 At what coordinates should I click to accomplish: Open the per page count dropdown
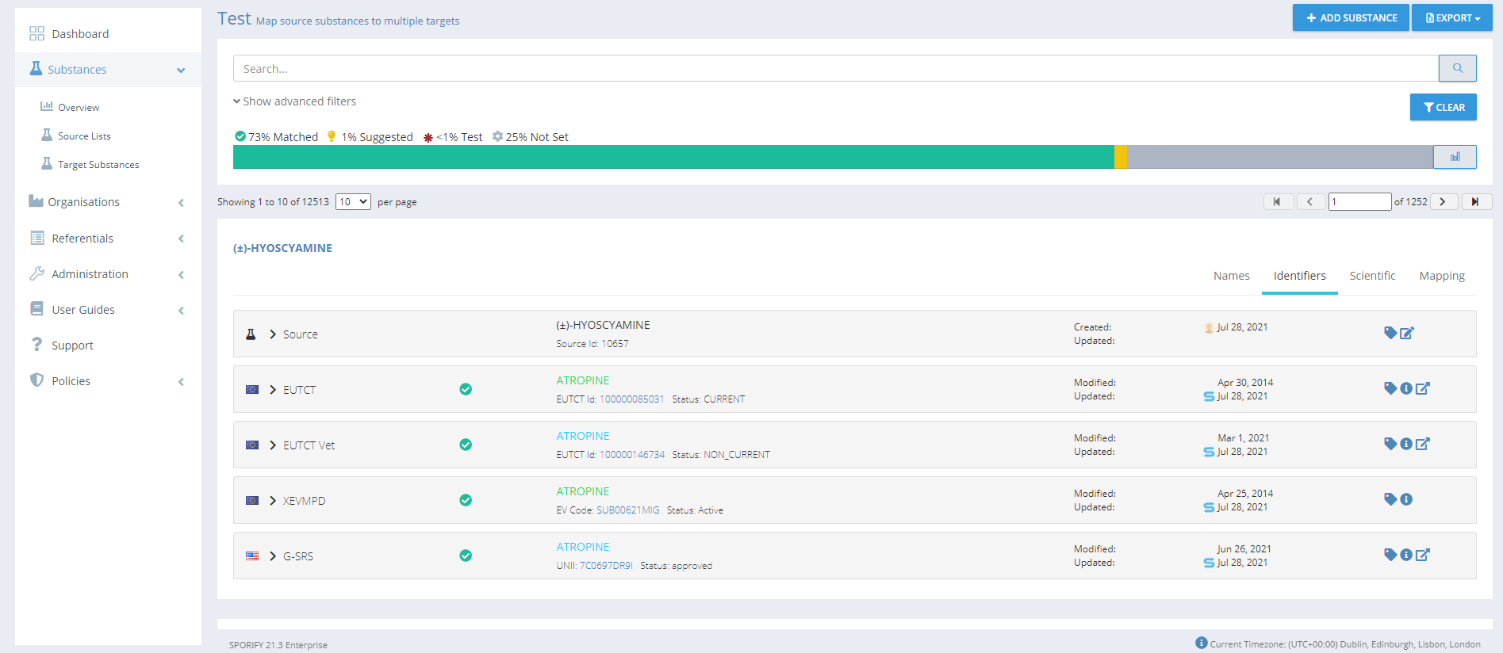click(x=353, y=202)
